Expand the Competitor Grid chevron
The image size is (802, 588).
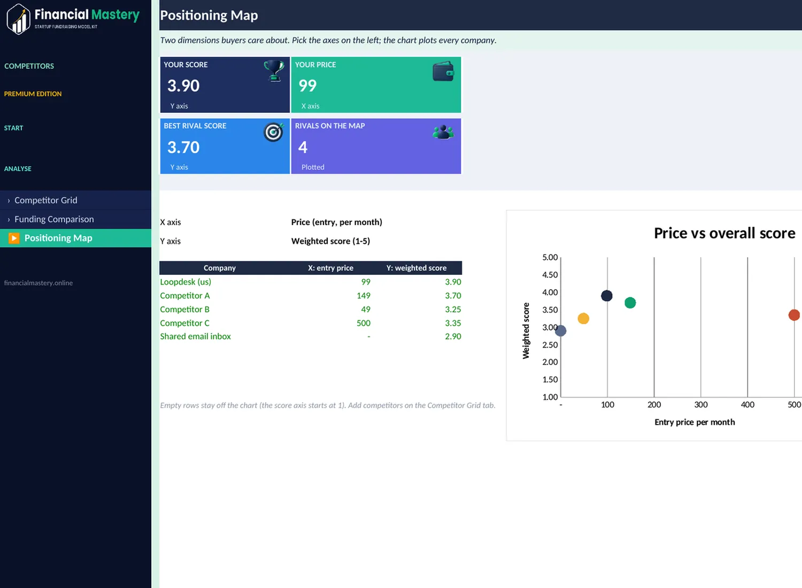pyautogui.click(x=9, y=200)
